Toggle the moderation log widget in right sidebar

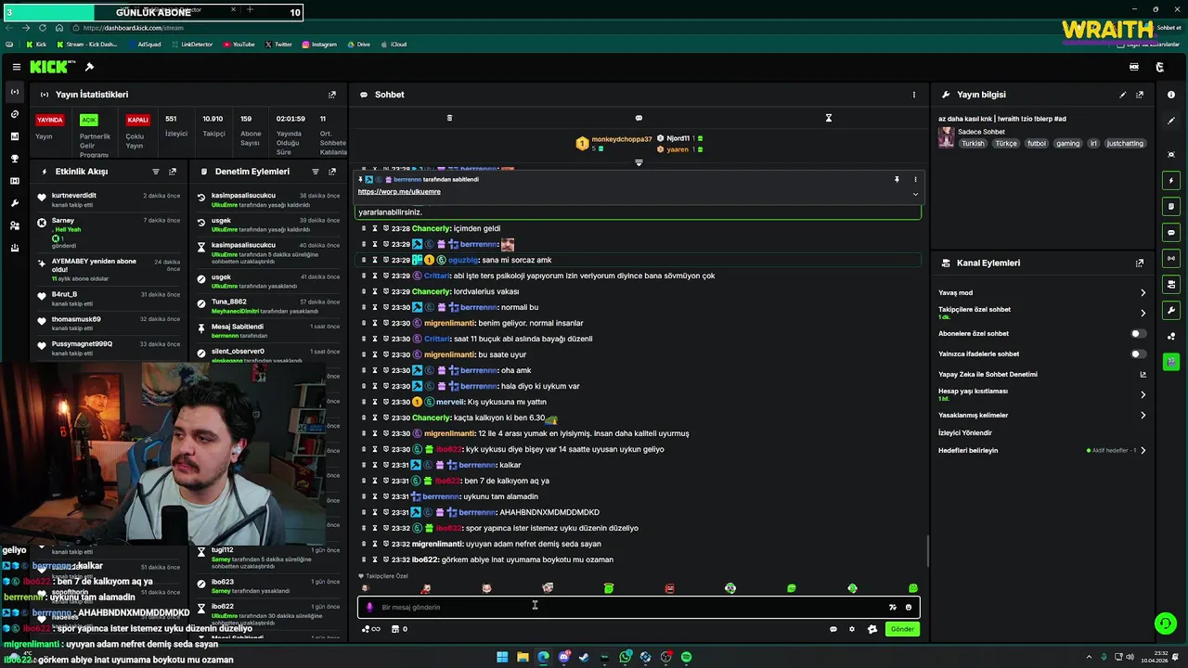click(x=1171, y=206)
